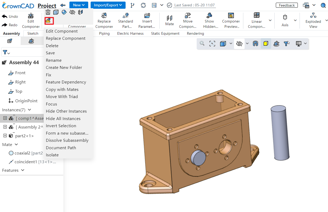The image size is (328, 212).
Task: Click the zoom-to-selection frame icon
Action: 212,44
